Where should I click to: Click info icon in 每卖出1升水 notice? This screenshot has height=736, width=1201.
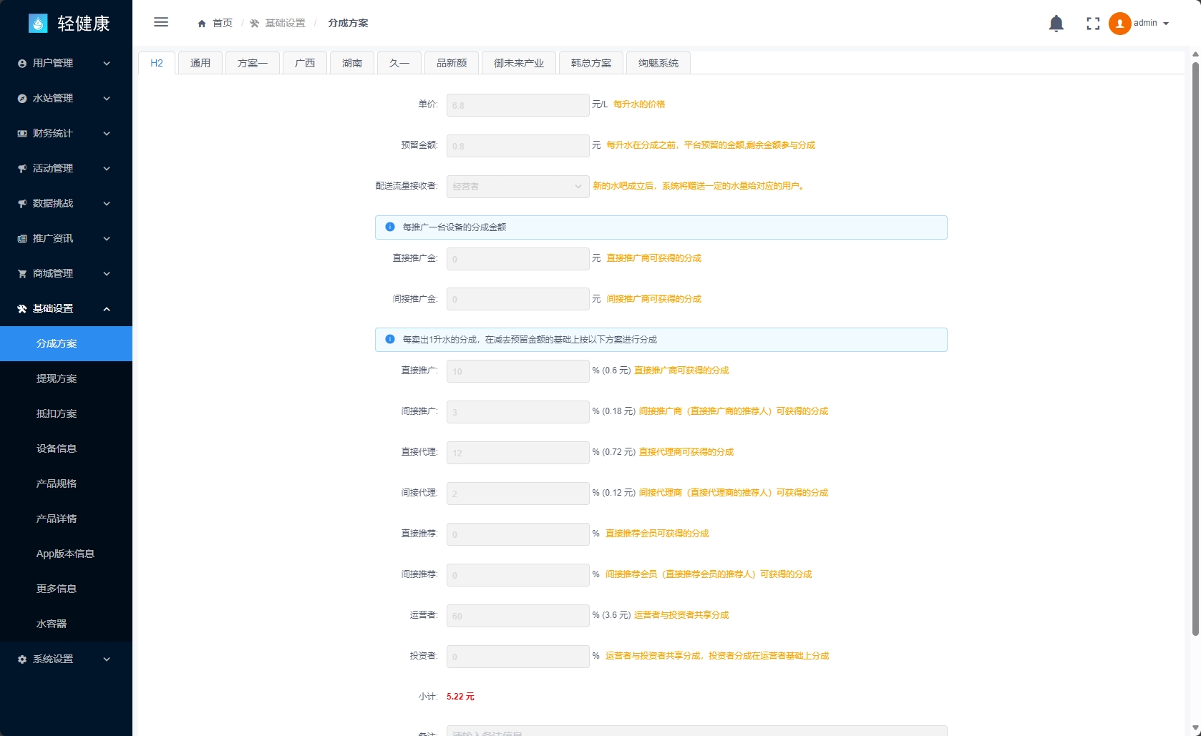(390, 339)
